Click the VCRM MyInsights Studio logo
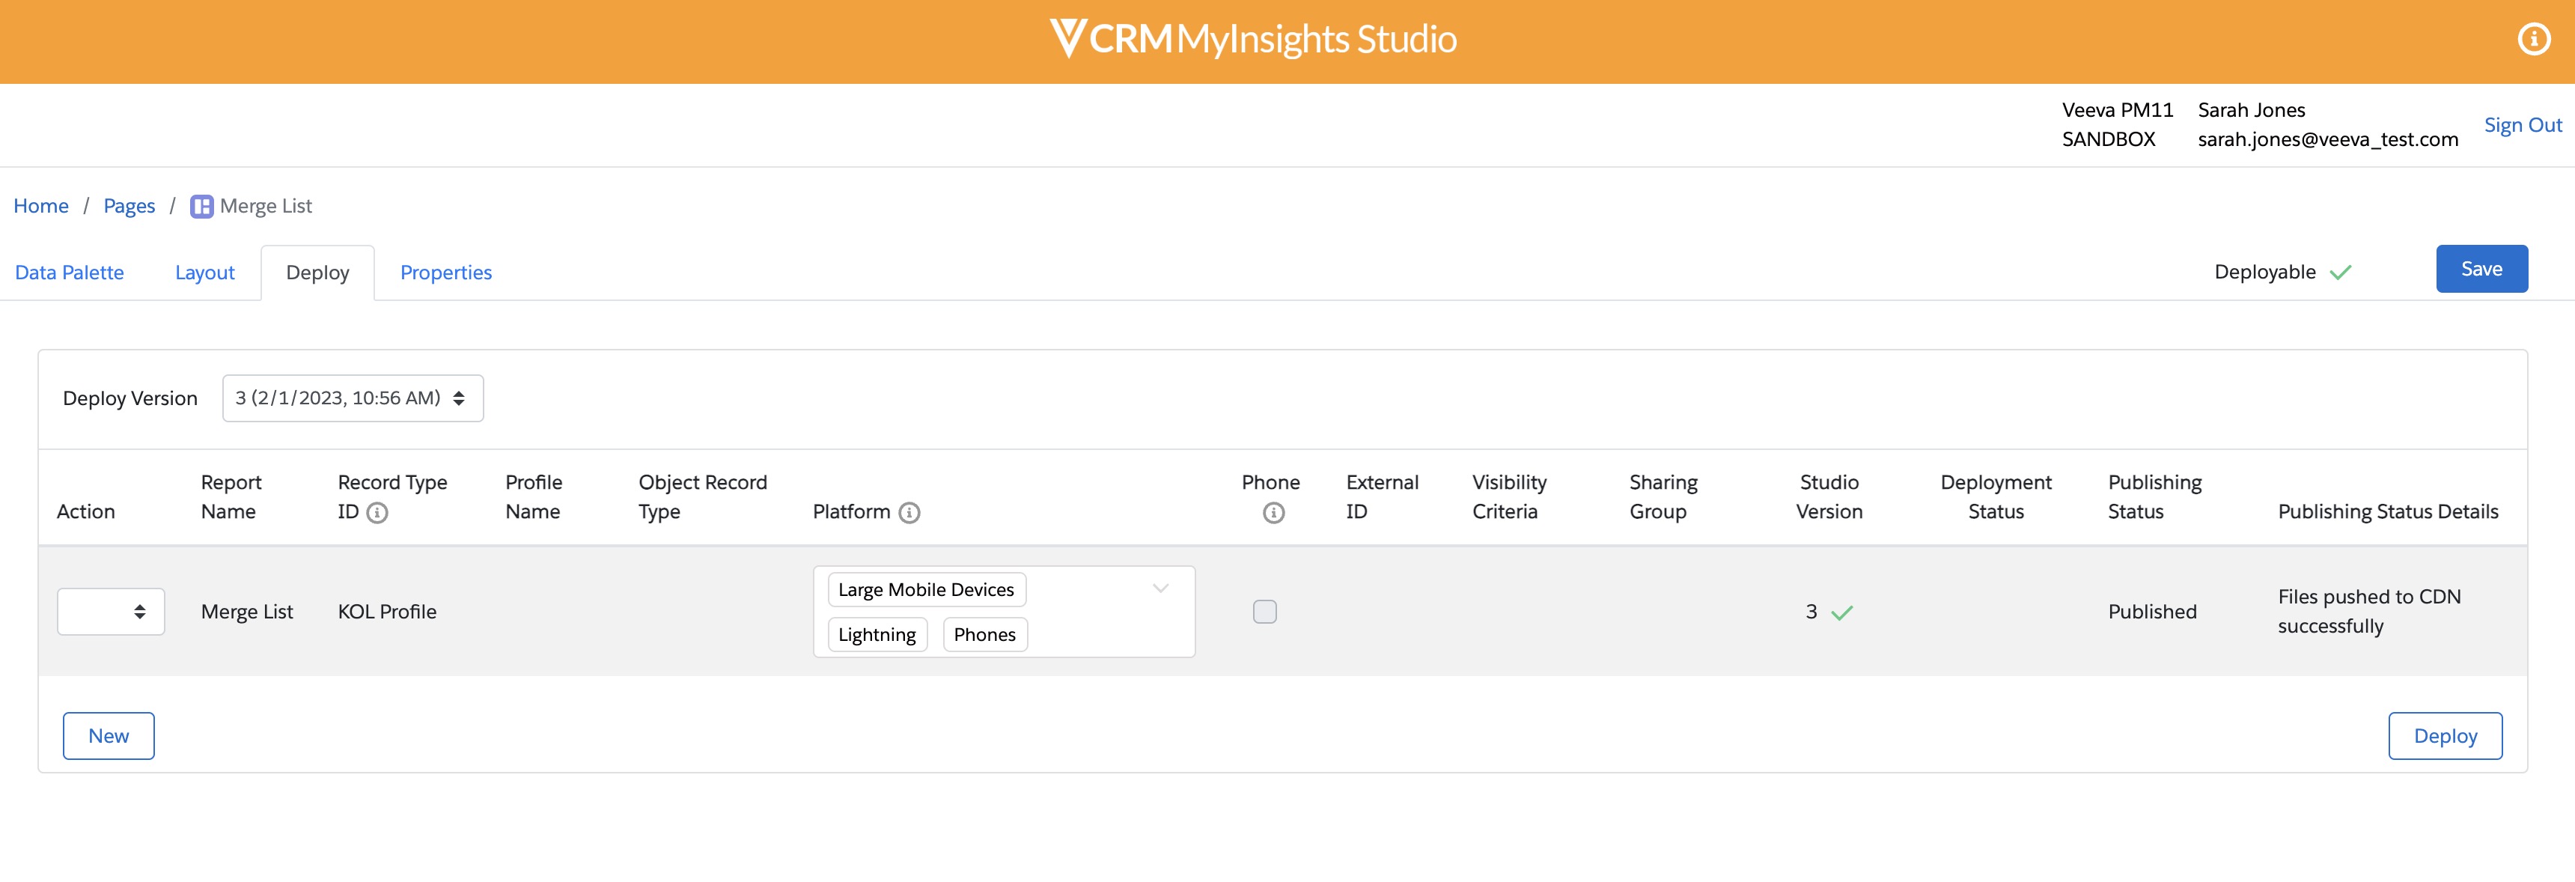 1252,40
